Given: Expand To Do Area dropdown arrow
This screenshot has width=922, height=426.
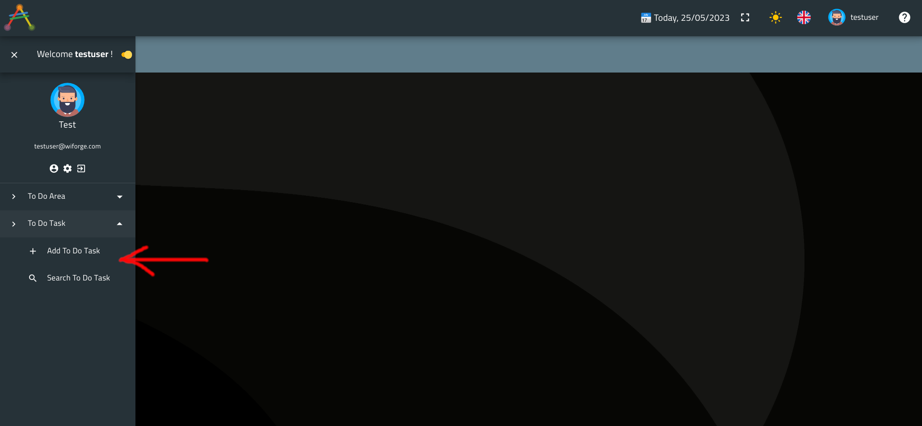Looking at the screenshot, I should (x=119, y=196).
